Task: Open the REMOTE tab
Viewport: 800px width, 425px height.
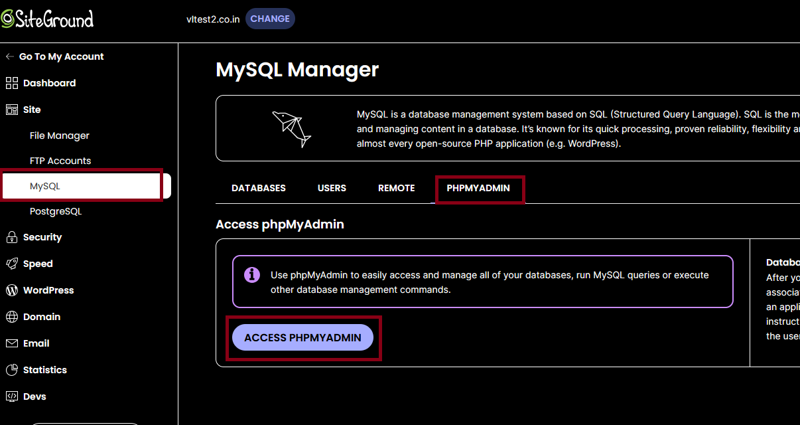Action: tap(397, 188)
